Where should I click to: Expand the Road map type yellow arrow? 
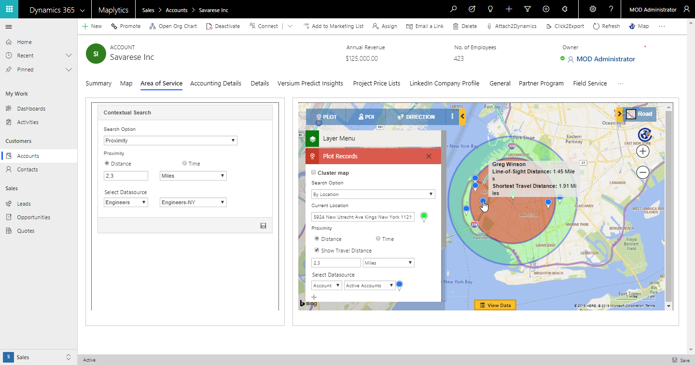[620, 114]
